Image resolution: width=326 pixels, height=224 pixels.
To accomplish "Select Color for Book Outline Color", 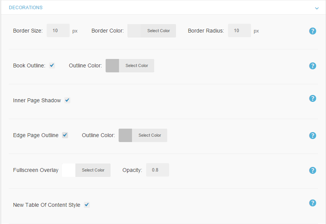I will (x=137, y=65).
